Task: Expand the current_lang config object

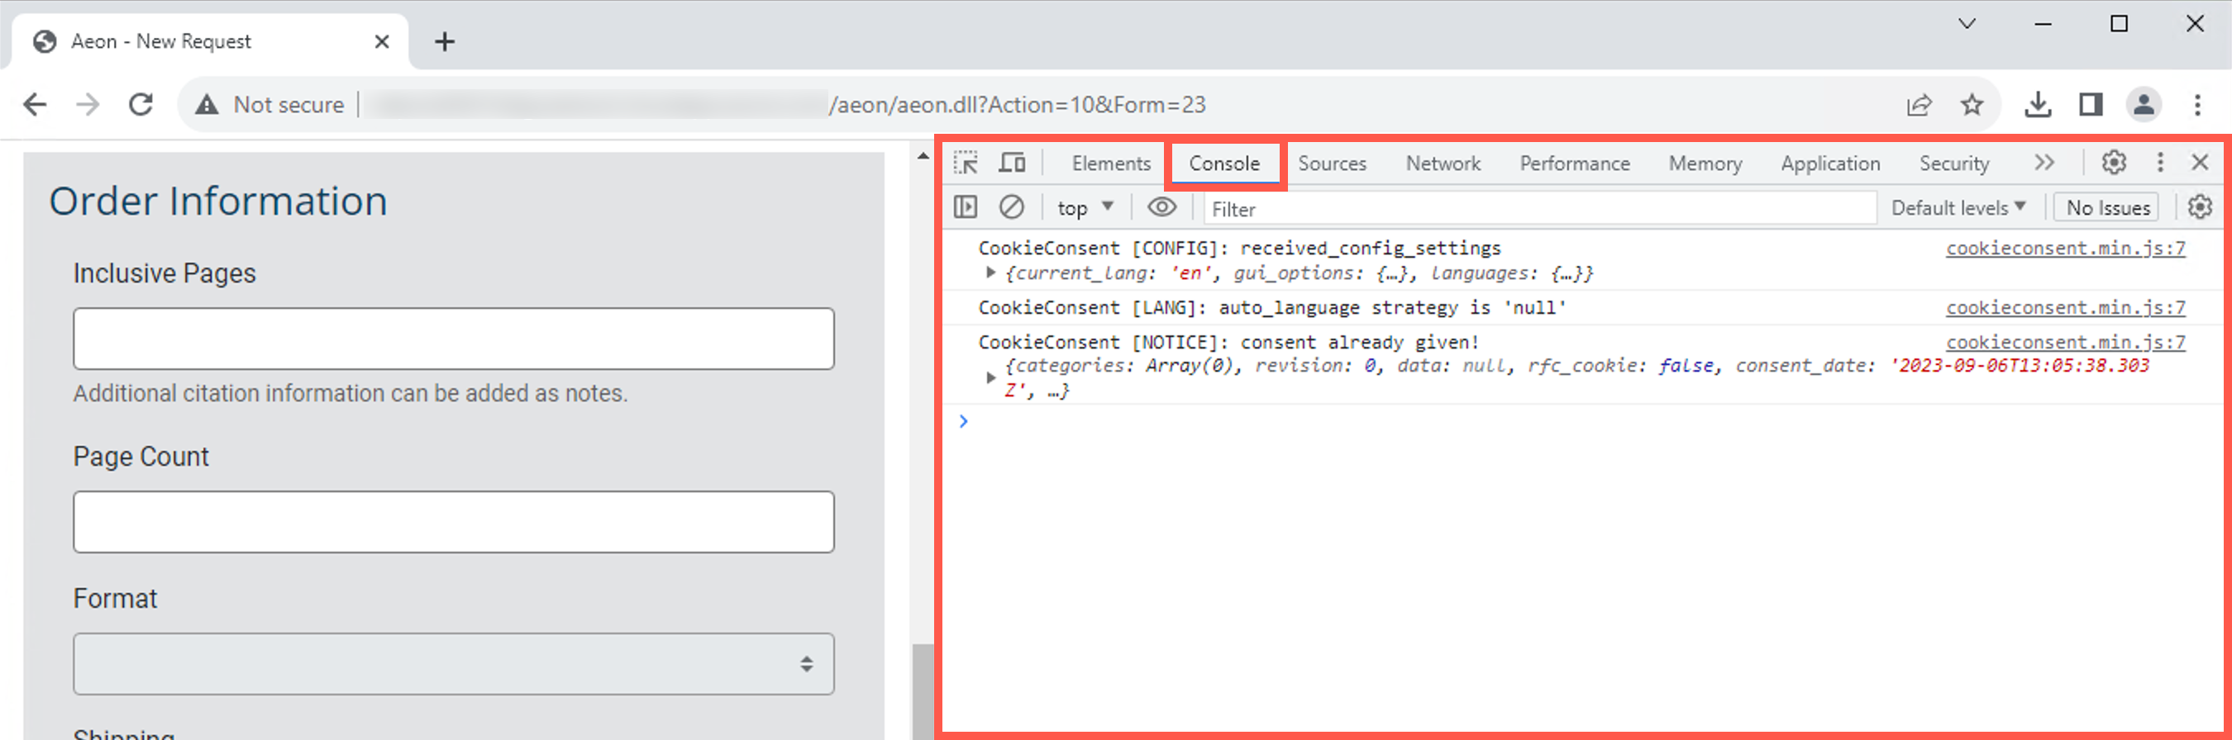Action: pyautogui.click(x=990, y=273)
